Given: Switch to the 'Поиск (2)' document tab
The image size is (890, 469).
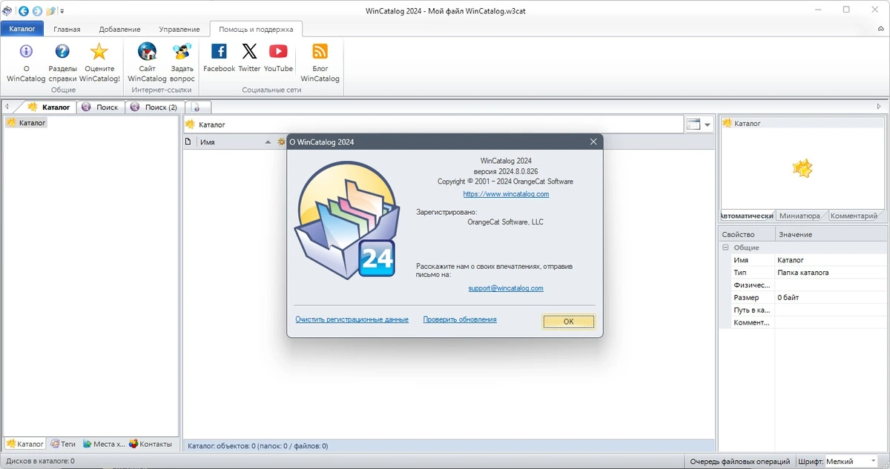Looking at the screenshot, I should [x=154, y=107].
